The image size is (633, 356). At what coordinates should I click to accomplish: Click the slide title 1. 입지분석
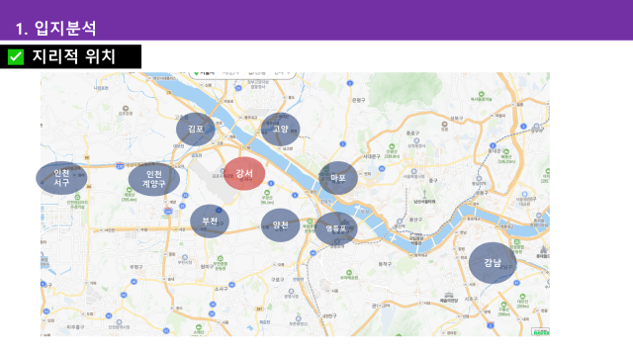(x=55, y=29)
